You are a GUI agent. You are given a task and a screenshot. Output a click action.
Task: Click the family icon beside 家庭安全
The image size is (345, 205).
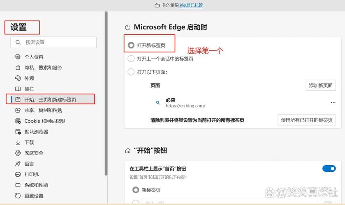18,153
